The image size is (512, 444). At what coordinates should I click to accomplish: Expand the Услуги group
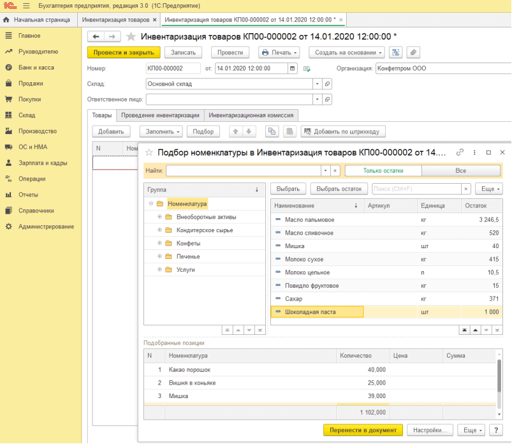(x=159, y=270)
